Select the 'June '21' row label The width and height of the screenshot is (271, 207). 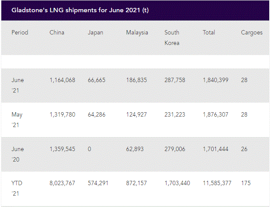(x=18, y=86)
